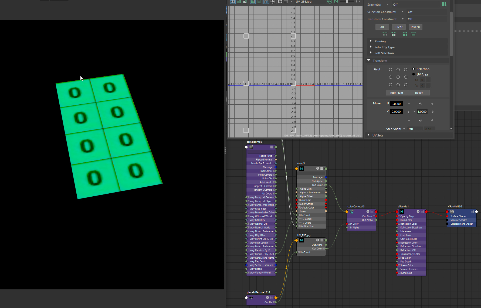Select the middle-left pivot radio circle
The height and width of the screenshot is (308, 481).
pyautogui.click(x=391, y=77)
